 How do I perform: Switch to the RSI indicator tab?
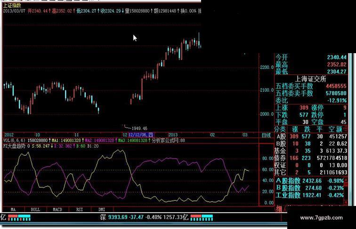(x=80, y=210)
